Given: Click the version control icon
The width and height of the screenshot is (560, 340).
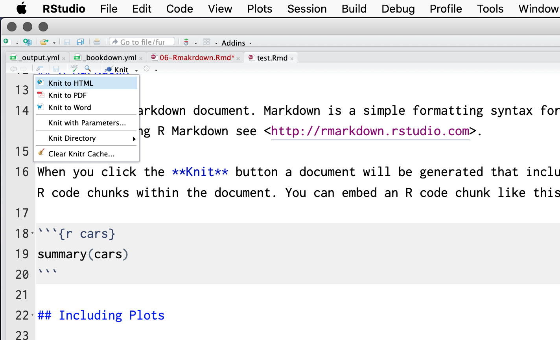Looking at the screenshot, I should coord(186,42).
